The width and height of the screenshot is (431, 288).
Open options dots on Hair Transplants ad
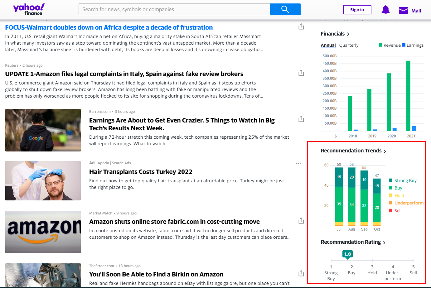[298, 163]
